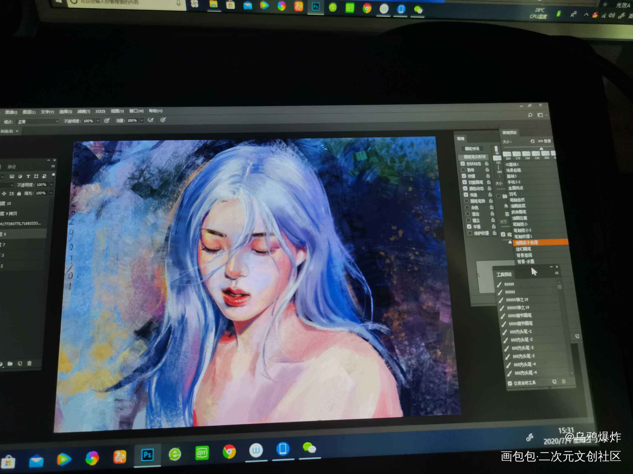The height and width of the screenshot is (474, 633).
Task: Filter layers by type layer T icon
Action: pos(28,176)
